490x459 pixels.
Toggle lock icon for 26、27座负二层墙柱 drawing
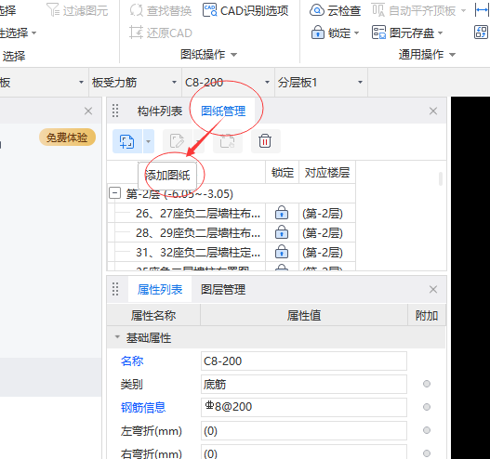click(282, 214)
